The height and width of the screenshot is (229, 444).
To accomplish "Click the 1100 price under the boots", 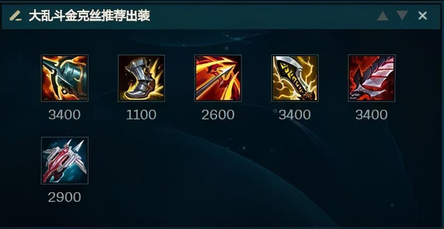I will [141, 115].
